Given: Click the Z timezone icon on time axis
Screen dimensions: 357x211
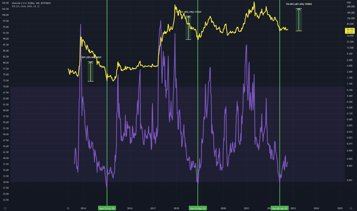Looking at the screenshot, I should [5, 208].
